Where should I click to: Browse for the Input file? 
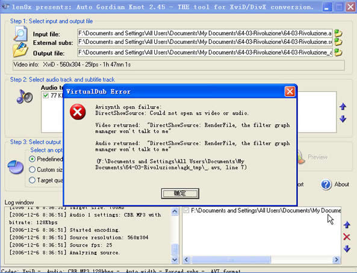[x=338, y=34]
